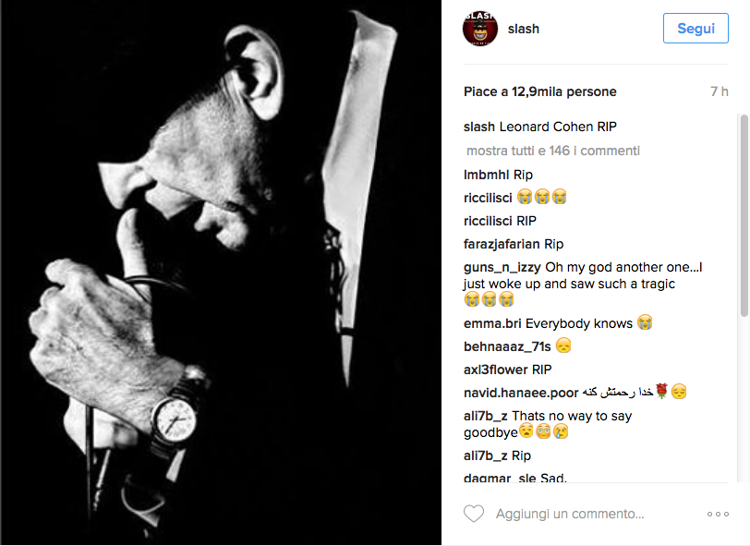Toggle the heart icon to like the post
750x546 pixels.
[474, 514]
